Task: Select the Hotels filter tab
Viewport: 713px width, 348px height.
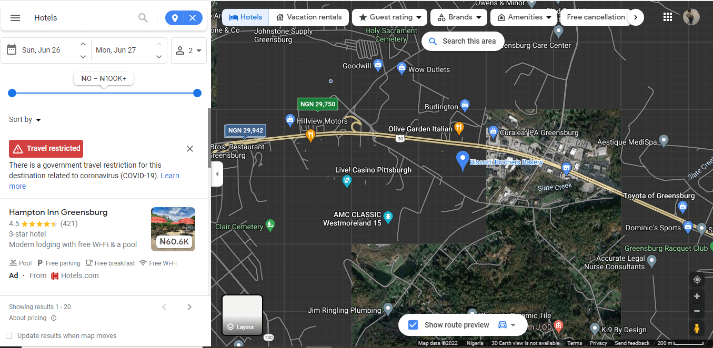Action: point(245,17)
